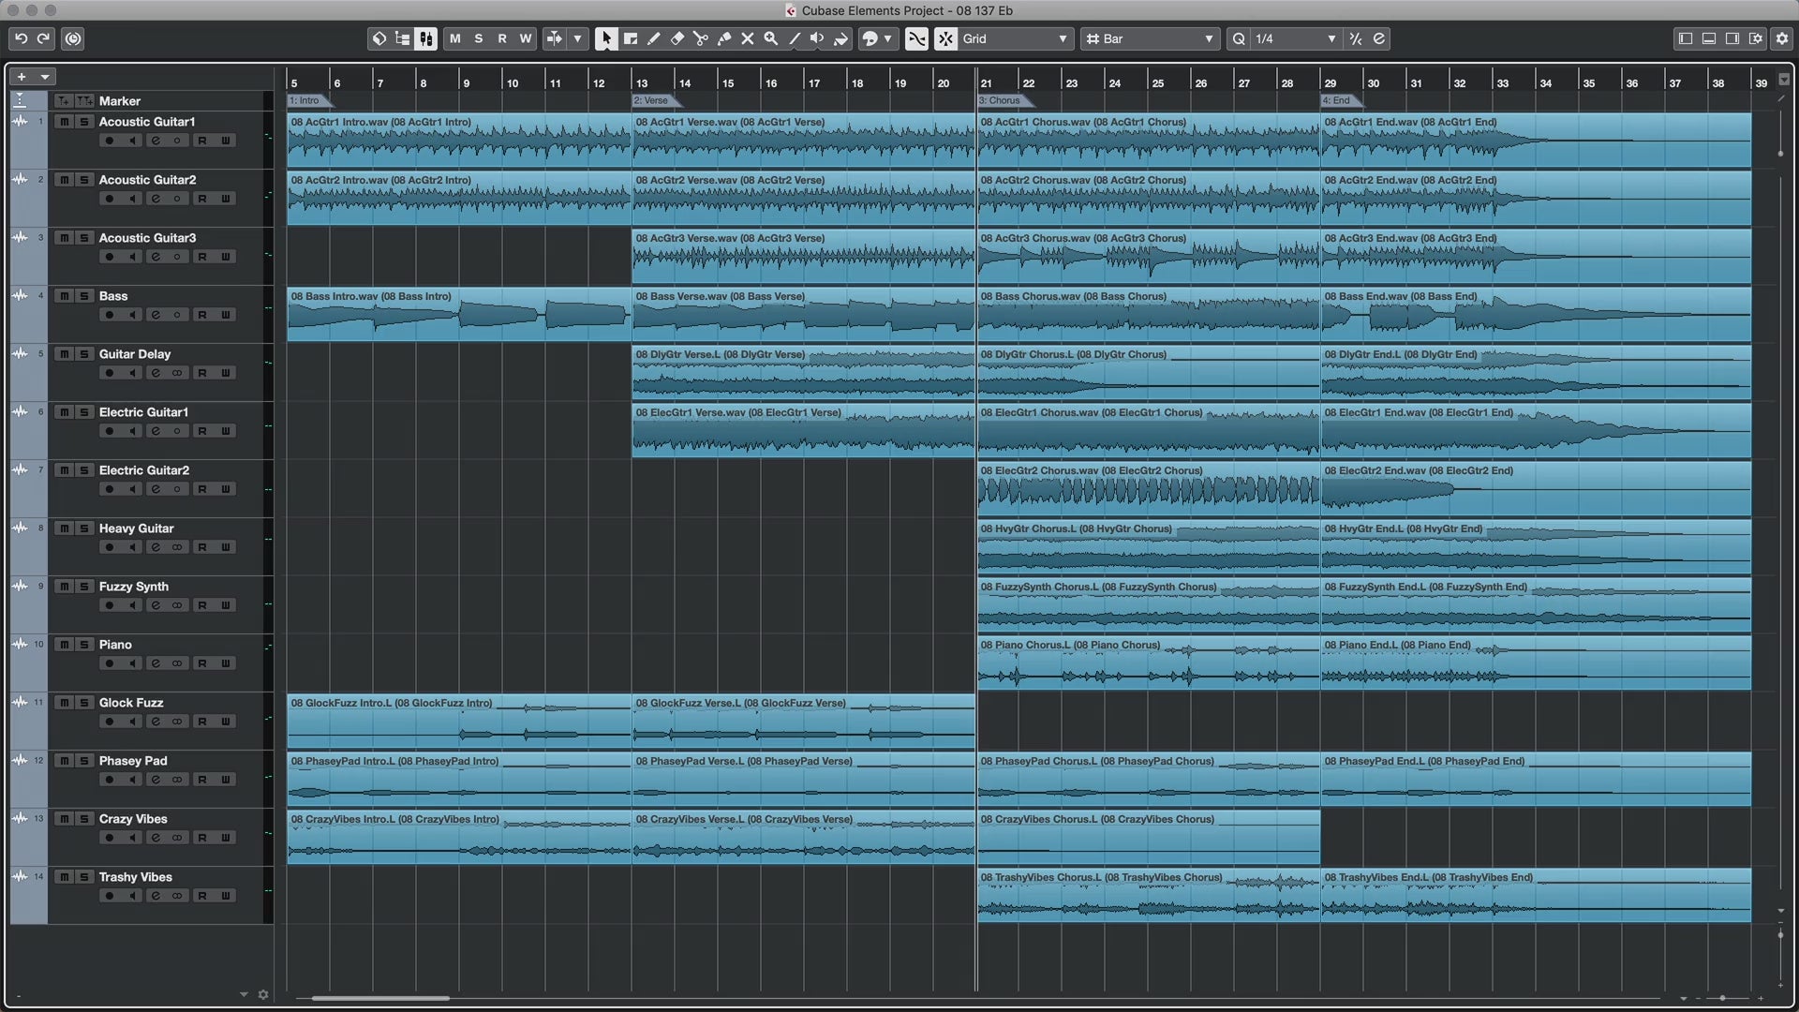Toggle the lower zone visibility button
This screenshot has width=1799, height=1012.
(x=1709, y=38)
